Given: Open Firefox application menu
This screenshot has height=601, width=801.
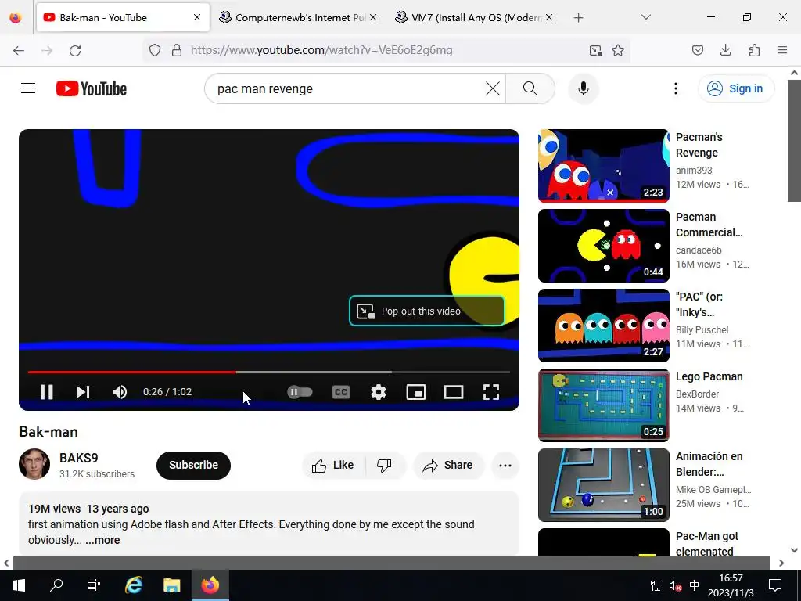Looking at the screenshot, I should pos(782,50).
